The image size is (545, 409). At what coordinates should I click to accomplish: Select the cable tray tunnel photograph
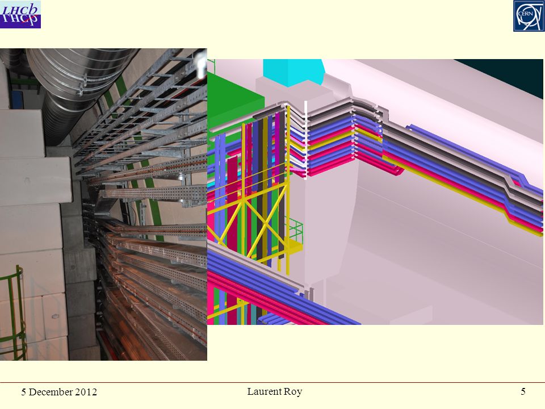[x=103, y=204]
